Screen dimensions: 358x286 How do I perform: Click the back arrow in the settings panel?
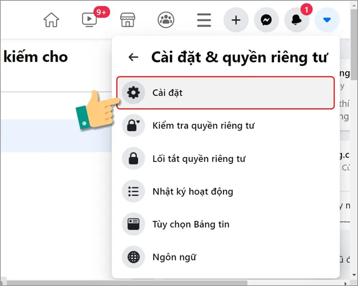tap(133, 57)
